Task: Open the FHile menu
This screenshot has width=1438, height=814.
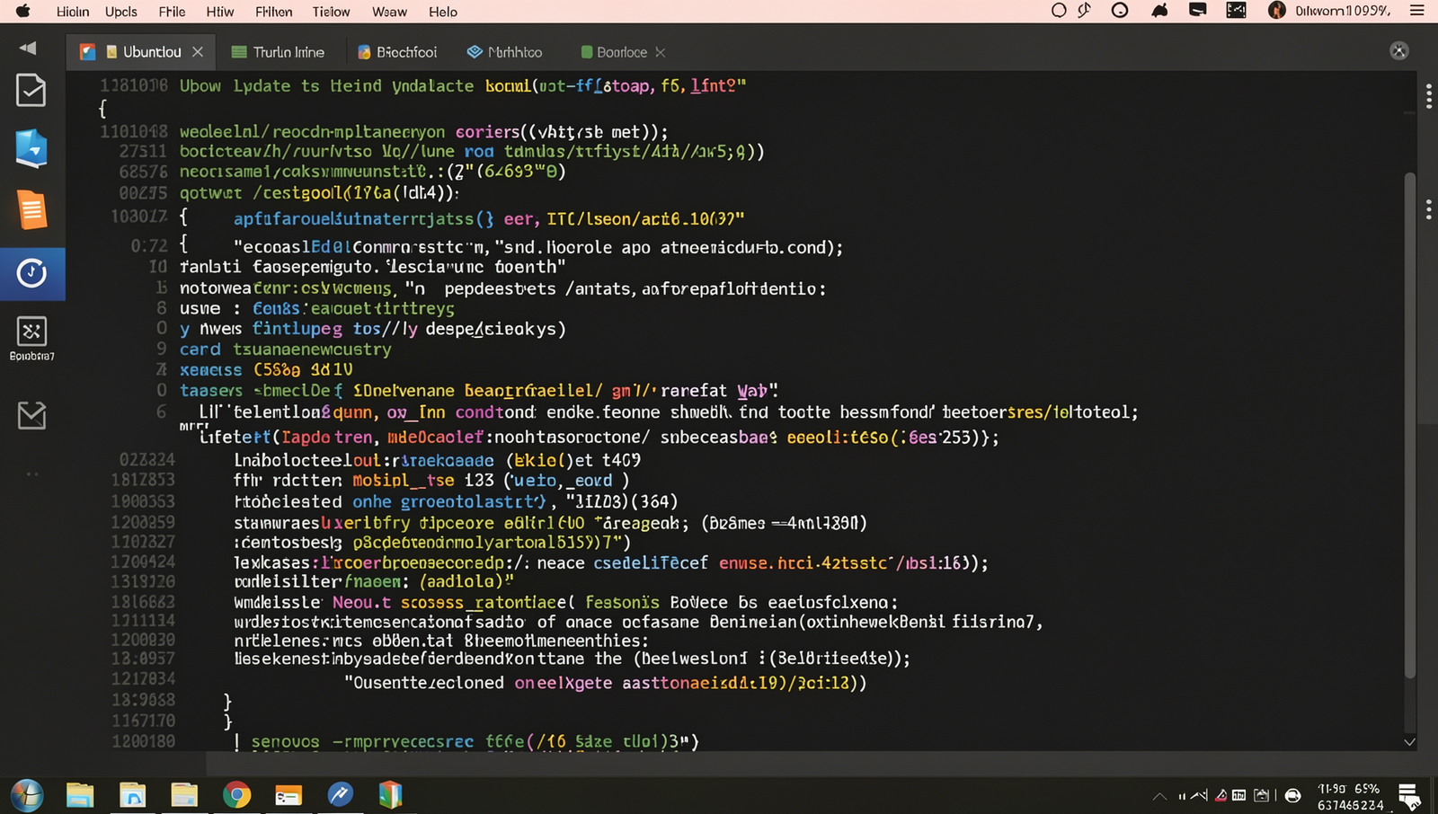Action: point(172,12)
